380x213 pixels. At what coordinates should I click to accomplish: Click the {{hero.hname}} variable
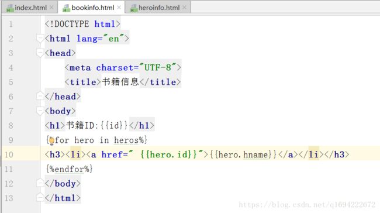point(243,154)
